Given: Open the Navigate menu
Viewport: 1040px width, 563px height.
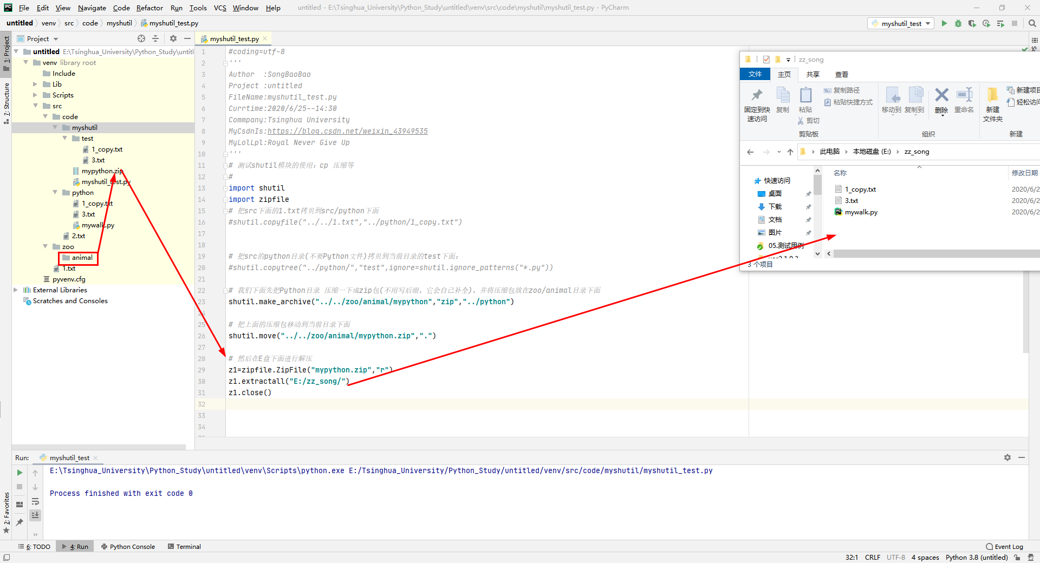Looking at the screenshot, I should [x=92, y=8].
